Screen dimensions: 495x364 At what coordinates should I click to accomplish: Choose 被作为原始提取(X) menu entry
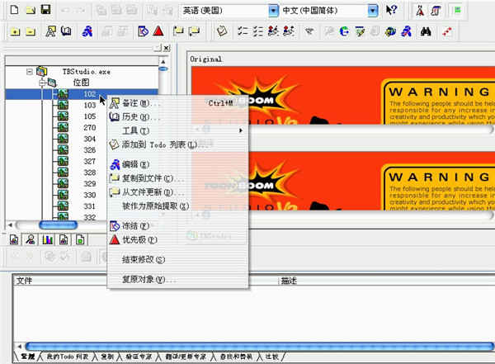[x=177, y=206]
